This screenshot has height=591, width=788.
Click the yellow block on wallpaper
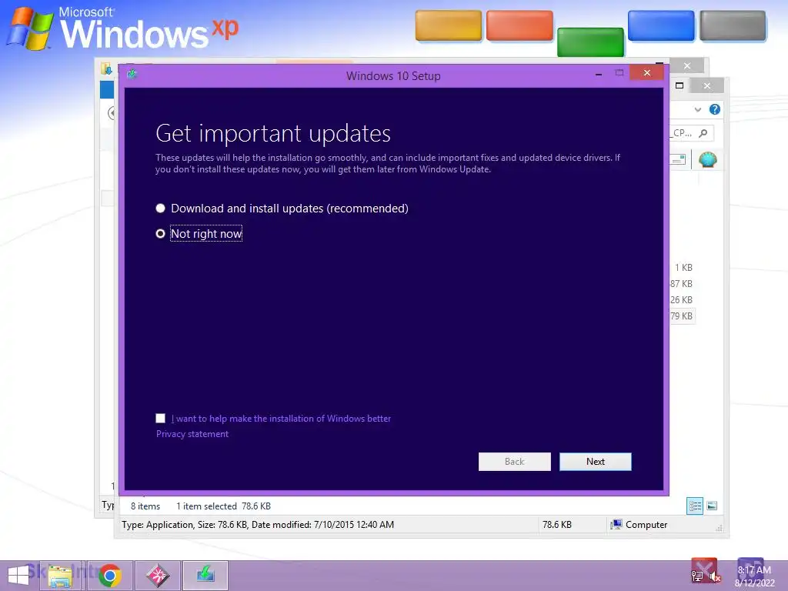pyautogui.click(x=449, y=25)
